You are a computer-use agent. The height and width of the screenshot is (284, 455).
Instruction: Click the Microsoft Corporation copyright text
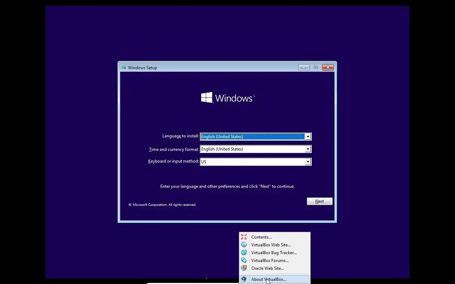click(x=162, y=205)
